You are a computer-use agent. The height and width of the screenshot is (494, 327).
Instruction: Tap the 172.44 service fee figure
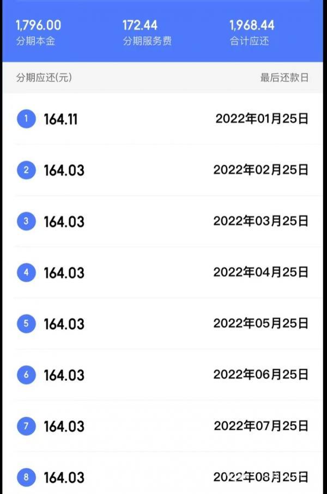(x=140, y=25)
